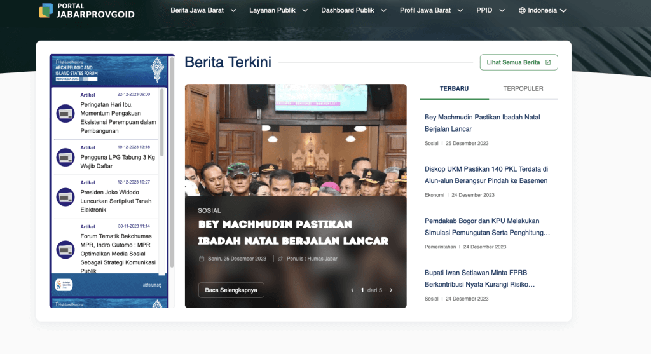651x354 pixels.
Task: Open Layanan Publik menu
Action: point(272,10)
